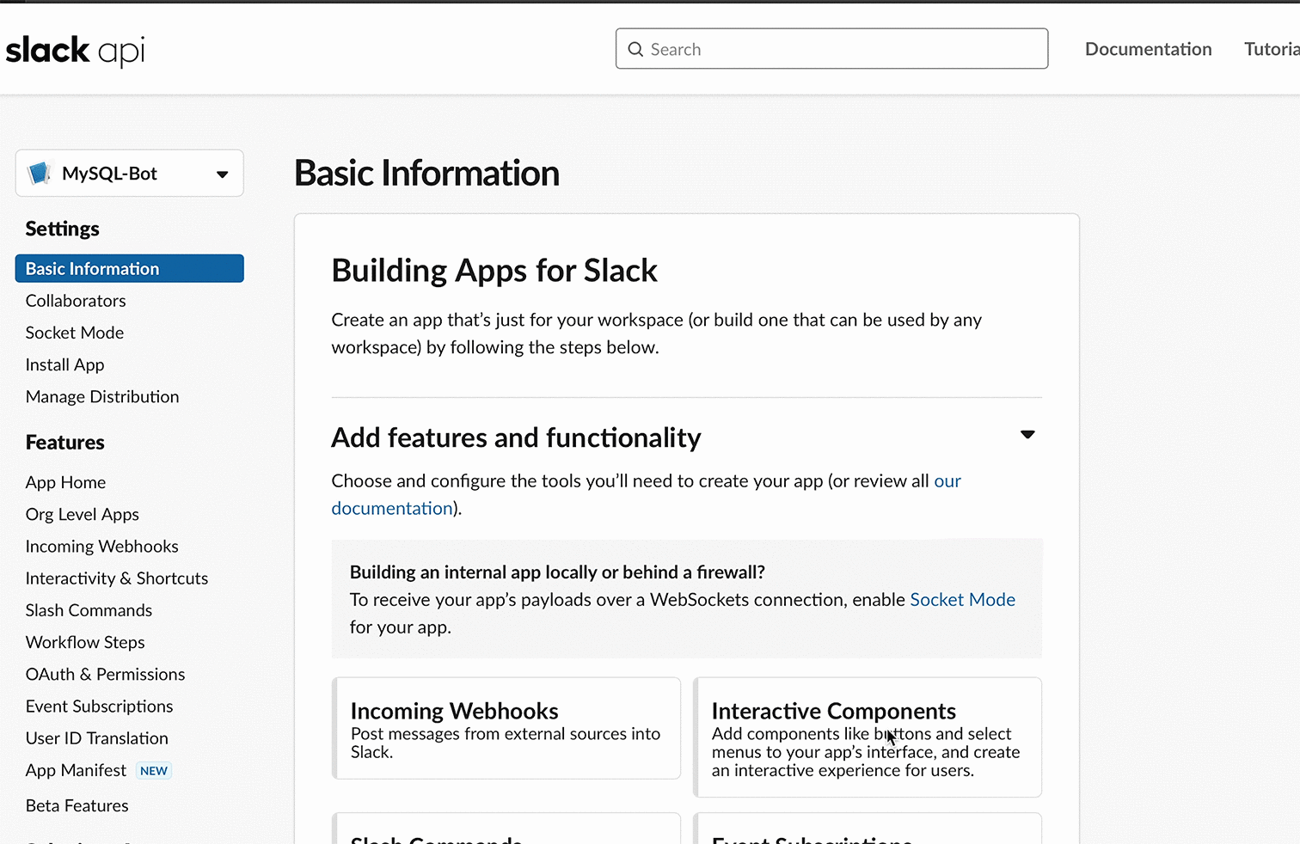Open Beta Features
Viewport: 1300px width, 844px height.
tap(77, 805)
